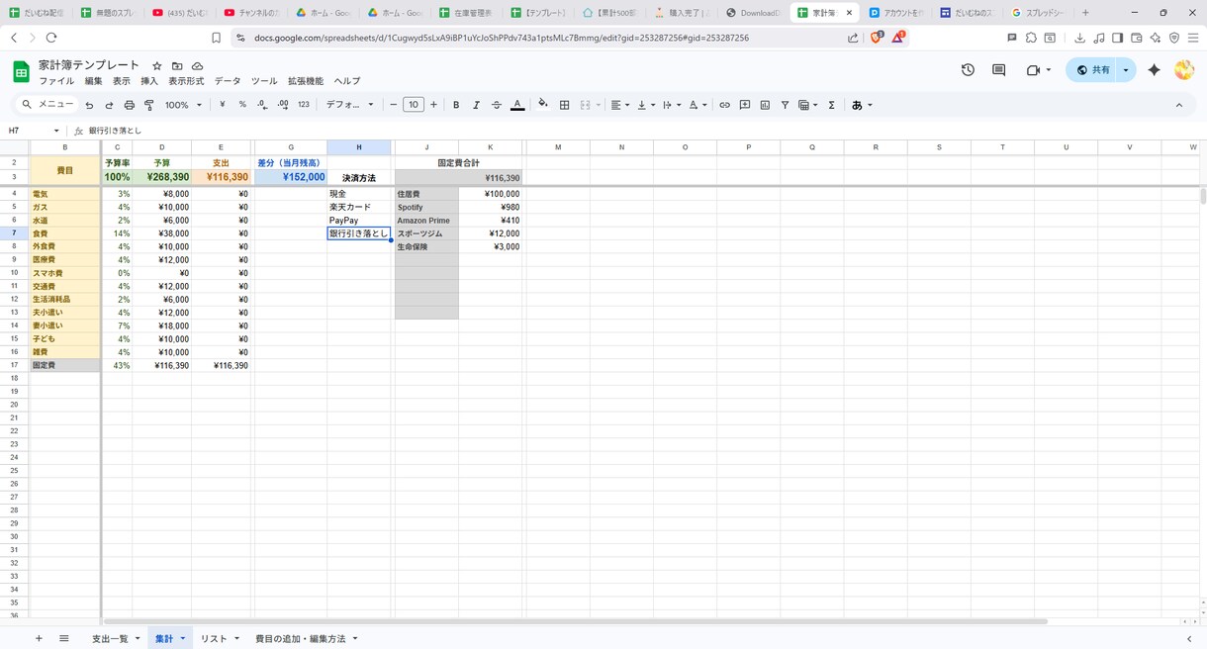Open the データ menu
1207x649 pixels.
[x=228, y=81]
